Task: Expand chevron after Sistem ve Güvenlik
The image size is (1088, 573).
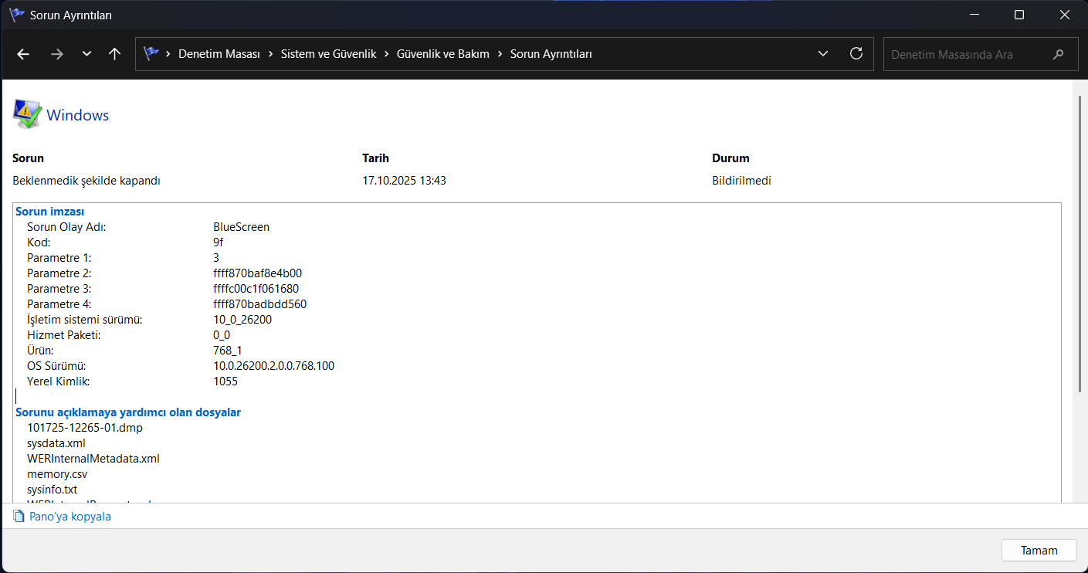Action: 386,54
